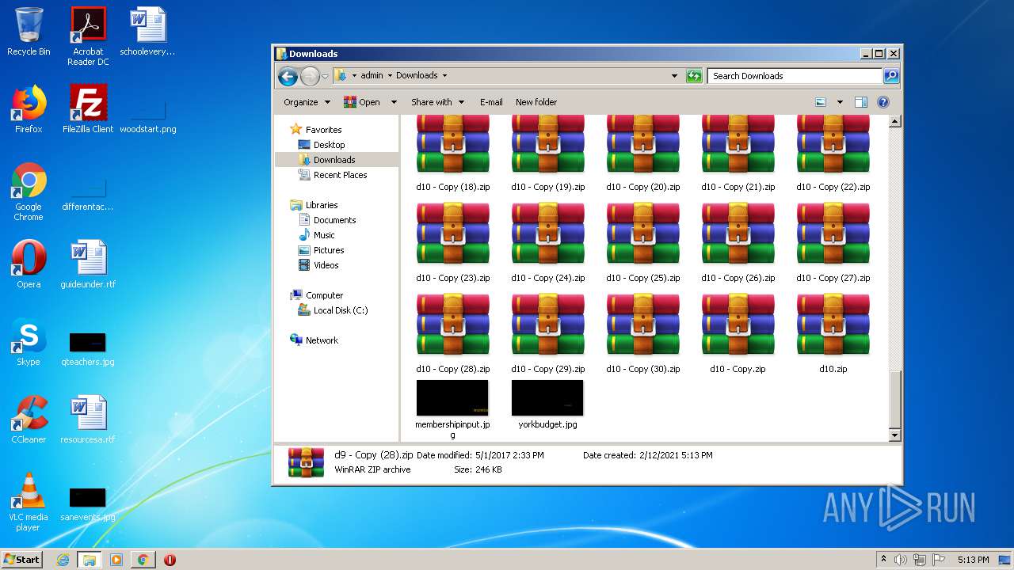Open the Recycle Bin desktop icon
The width and height of the screenshot is (1014, 570).
(29, 32)
